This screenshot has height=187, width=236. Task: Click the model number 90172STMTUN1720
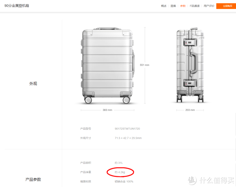point(127,129)
